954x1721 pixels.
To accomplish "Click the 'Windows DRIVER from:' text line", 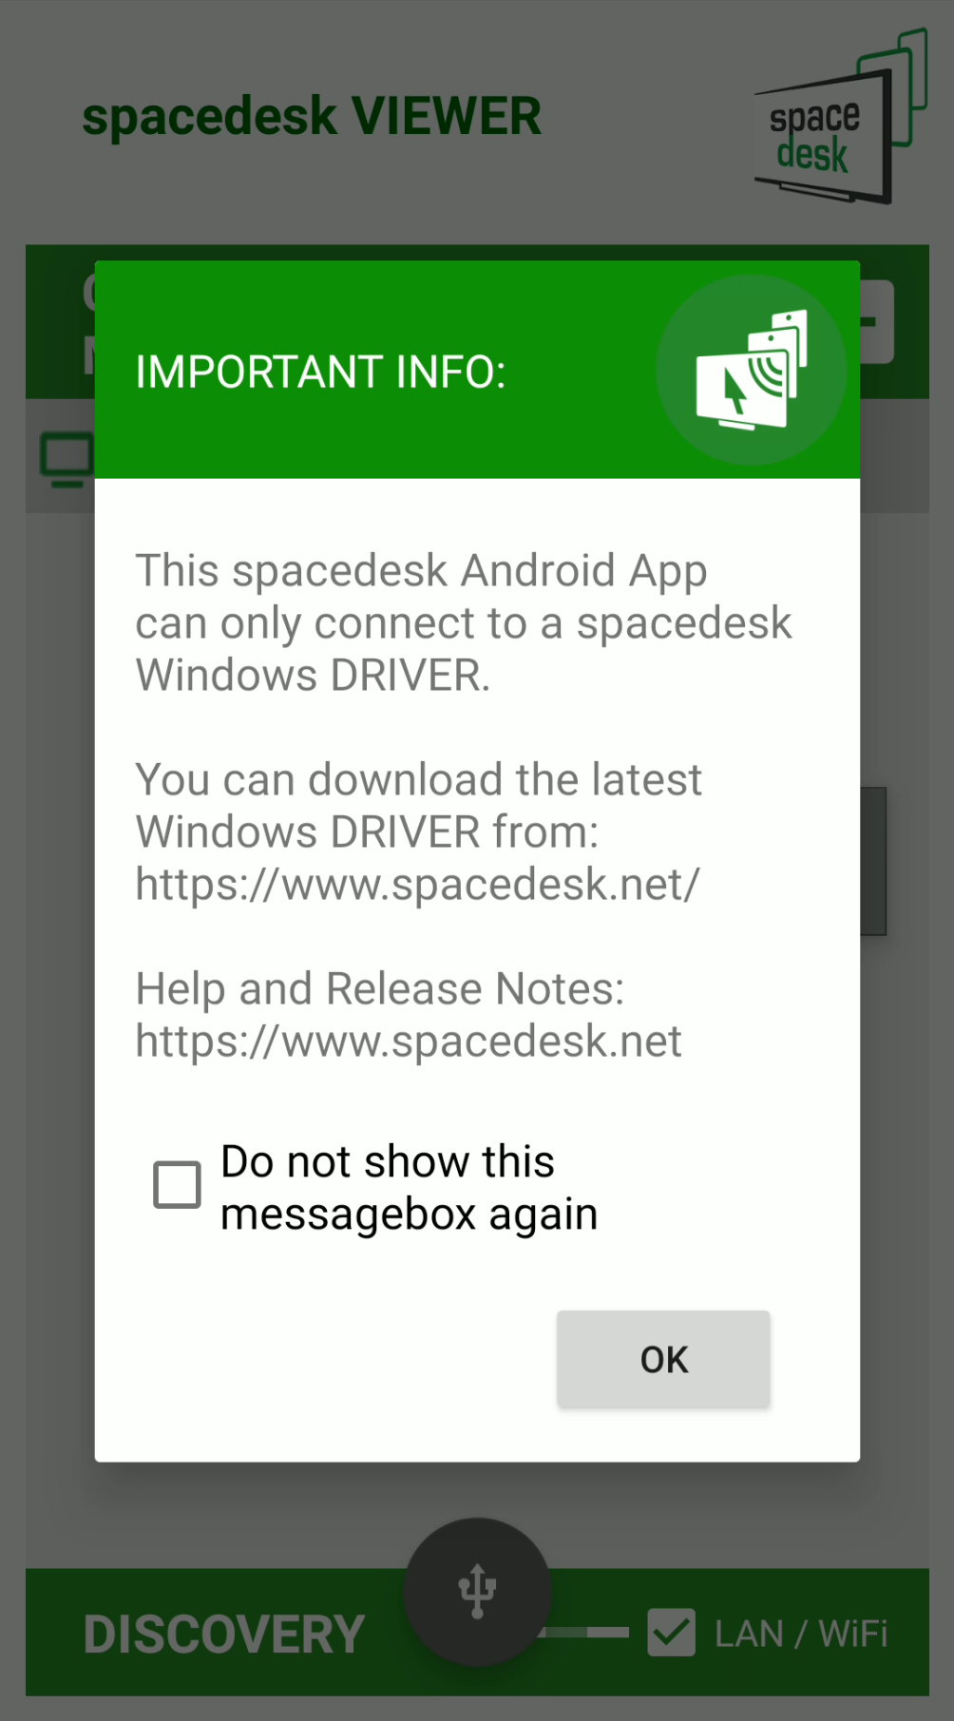I will pyautogui.click(x=367, y=832).
